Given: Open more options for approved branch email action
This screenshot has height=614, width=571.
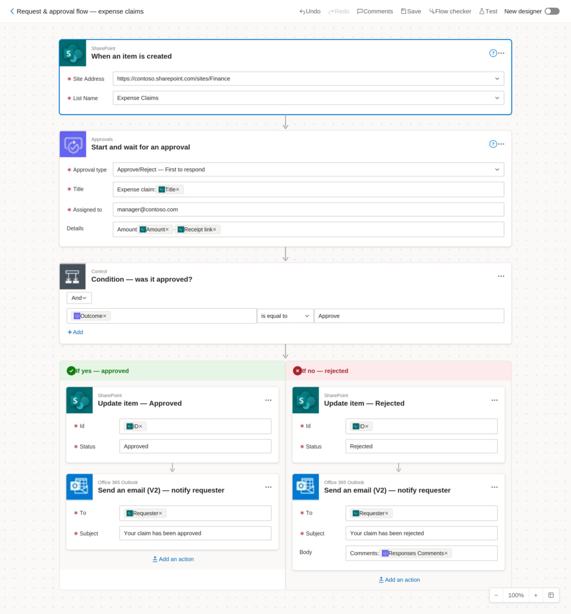Looking at the screenshot, I should [268, 487].
